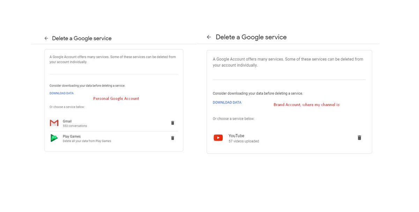This screenshot has height=212, width=419.
Task: Go back using left panel back arrow
Action: coord(46,38)
